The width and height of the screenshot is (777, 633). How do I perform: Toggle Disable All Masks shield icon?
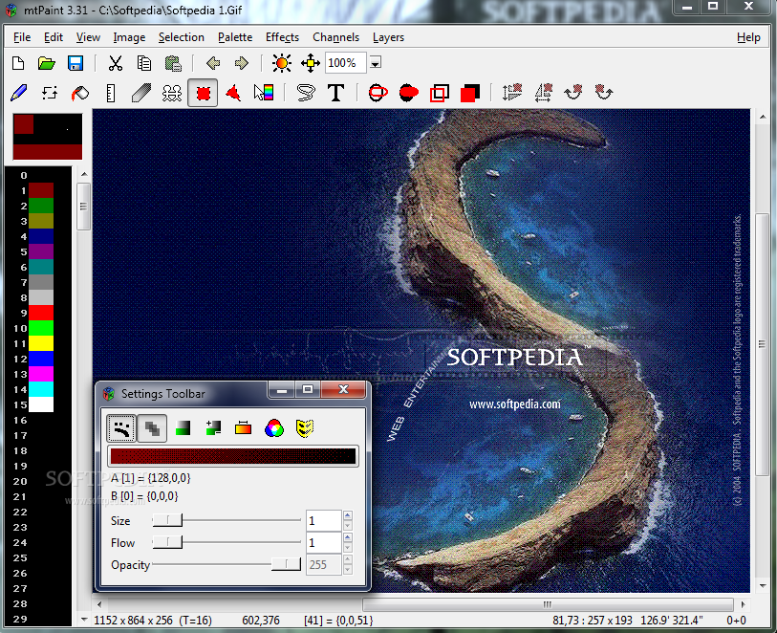pyautogui.click(x=304, y=427)
